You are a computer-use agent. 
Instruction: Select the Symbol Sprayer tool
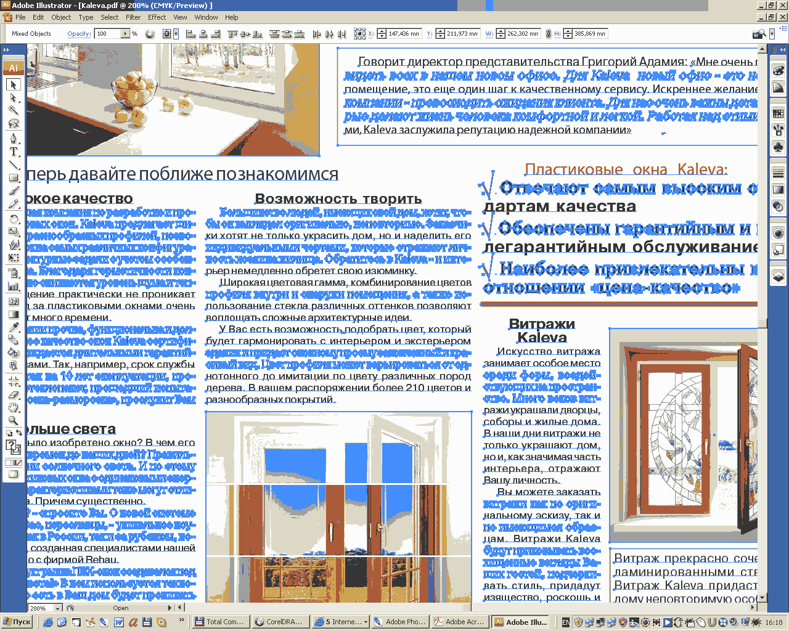pyautogui.click(x=14, y=274)
